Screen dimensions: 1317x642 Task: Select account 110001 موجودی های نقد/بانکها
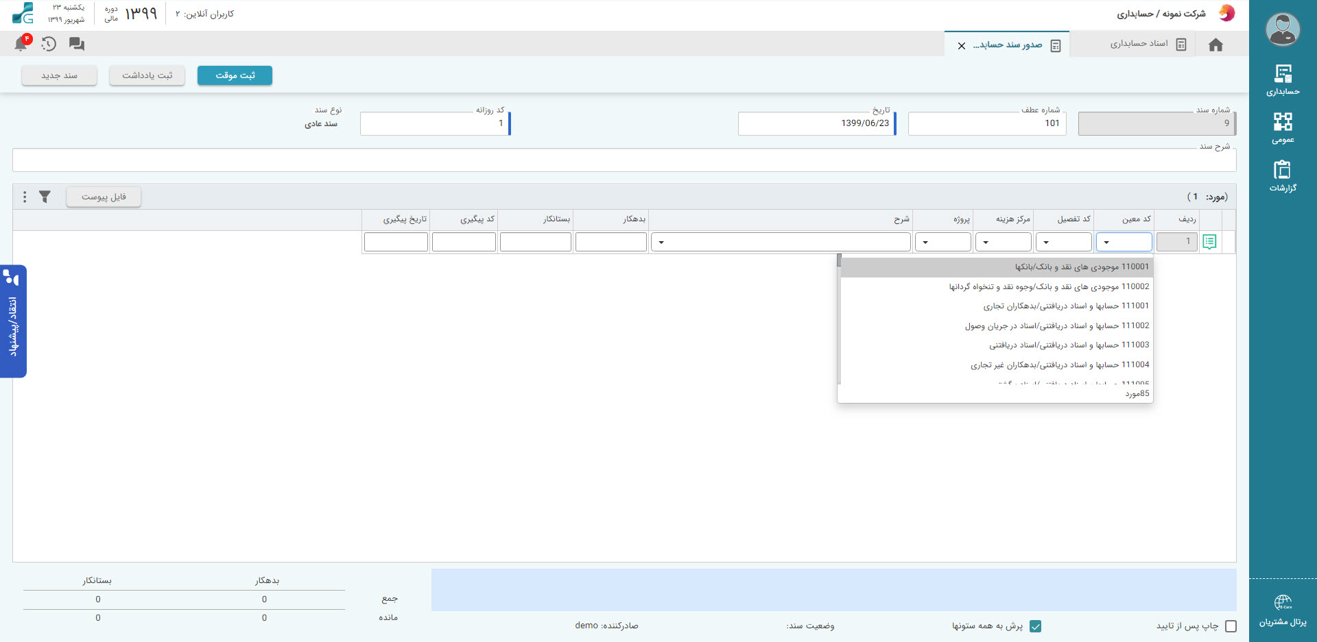point(997,267)
